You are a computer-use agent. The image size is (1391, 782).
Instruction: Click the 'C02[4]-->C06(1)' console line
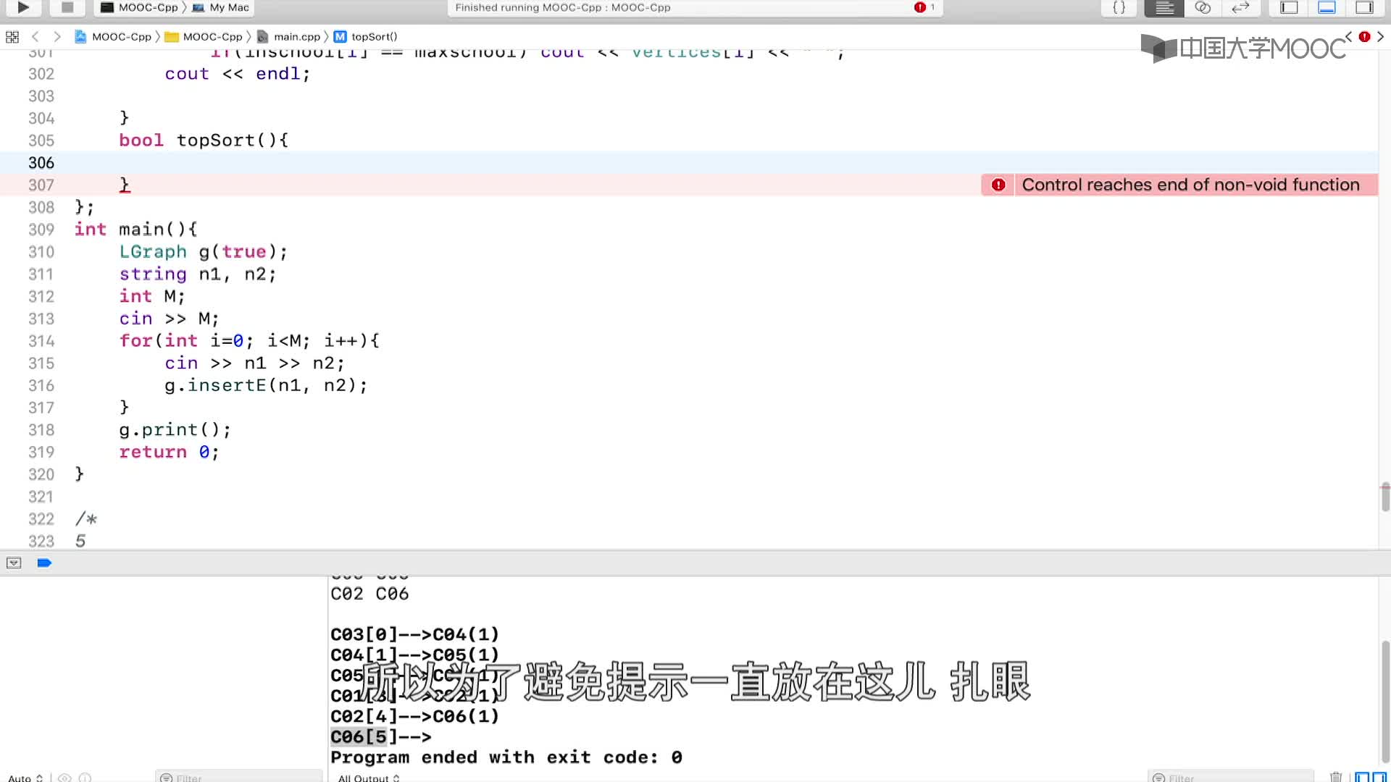(x=415, y=716)
